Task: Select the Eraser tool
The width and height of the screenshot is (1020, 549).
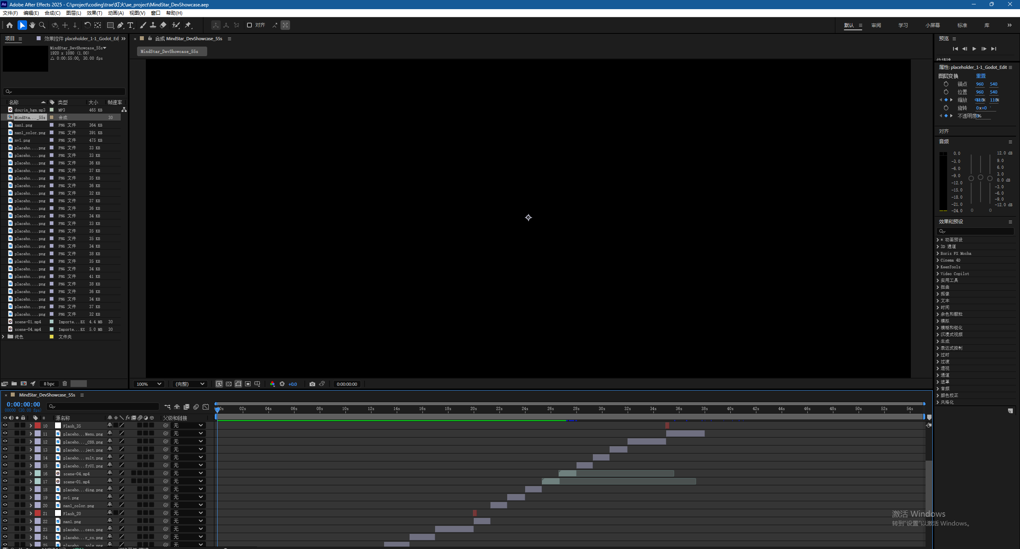Action: pos(163,25)
